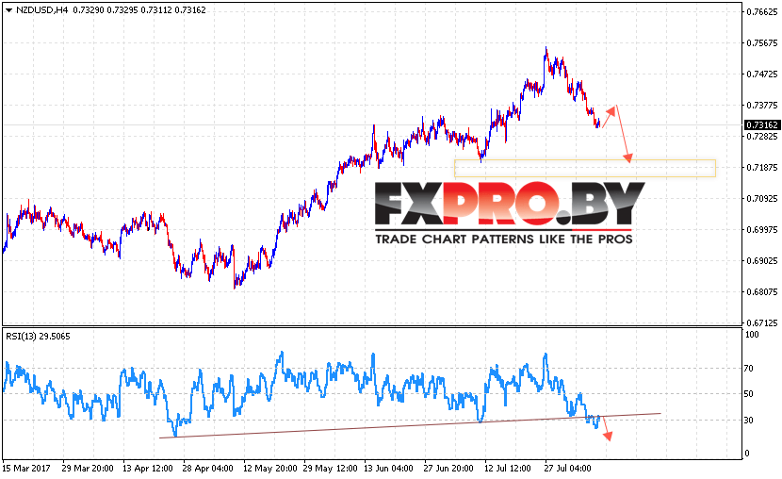Click the 15 Mar 2017 date label

[x=26, y=468]
